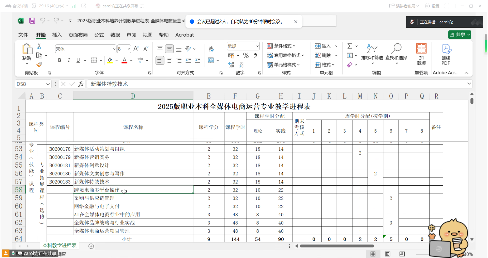Select the 本科教学进程表 sheet tab
488x258 pixels.
pyautogui.click(x=59, y=245)
